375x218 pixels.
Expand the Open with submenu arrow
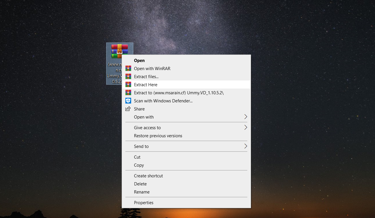246,117
